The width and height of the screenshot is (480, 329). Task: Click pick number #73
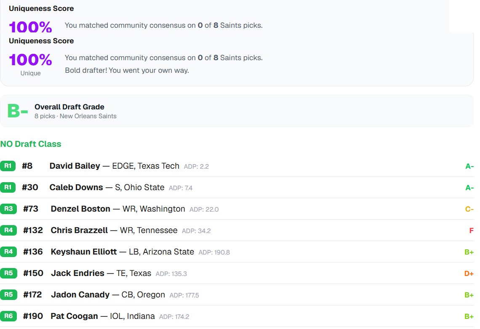[x=31, y=209]
